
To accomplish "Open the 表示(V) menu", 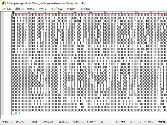I will pos(31,9).
